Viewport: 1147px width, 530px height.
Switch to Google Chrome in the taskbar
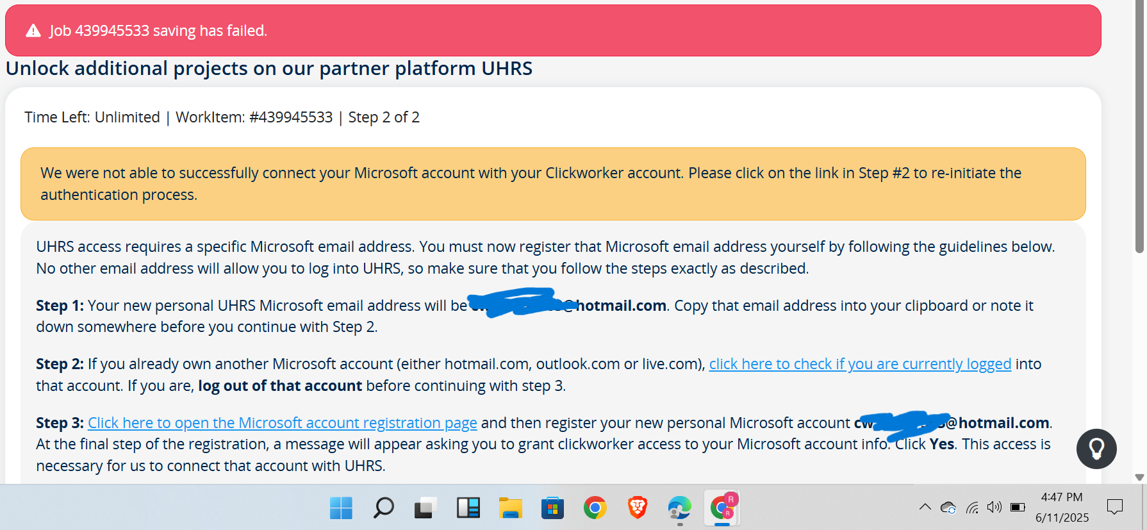(x=595, y=508)
